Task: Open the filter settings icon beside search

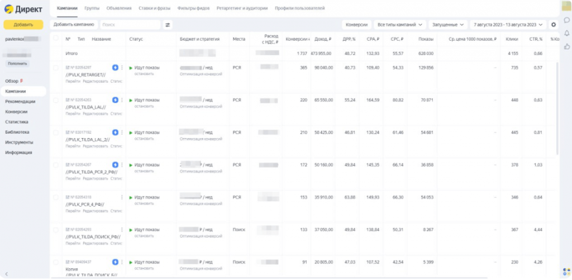Action: coord(168,25)
